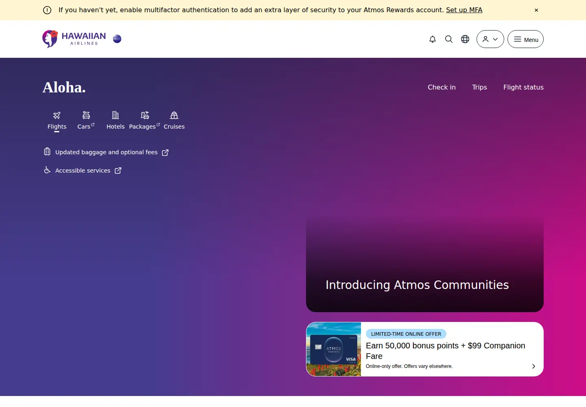This screenshot has height=407, width=586.
Task: Select the Packages tab
Action: [144, 121]
